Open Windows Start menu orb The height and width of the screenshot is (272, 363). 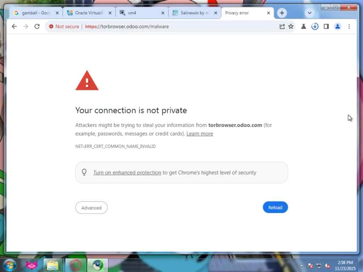tap(9, 265)
